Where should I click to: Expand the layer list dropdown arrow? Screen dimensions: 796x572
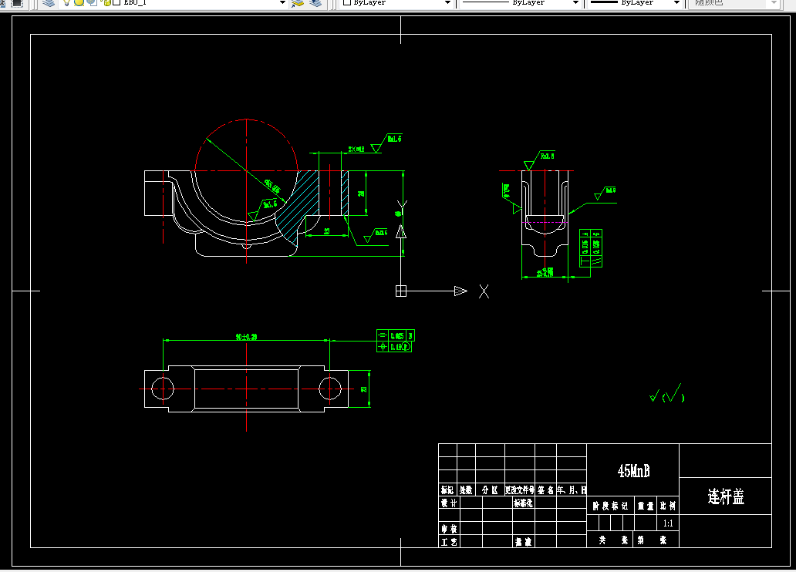point(283,3)
